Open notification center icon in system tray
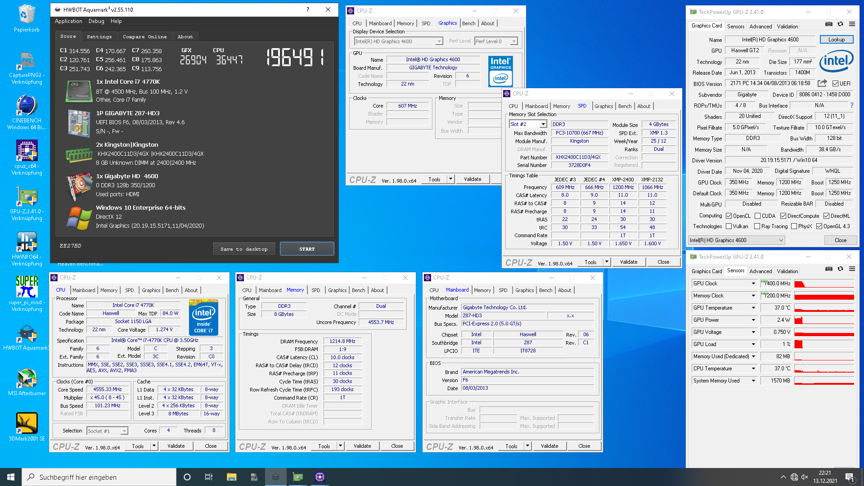The image size is (864, 486). pyautogui.click(x=850, y=477)
